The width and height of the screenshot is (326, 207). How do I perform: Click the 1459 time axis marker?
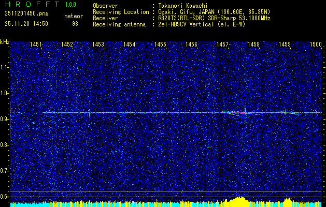point(285,45)
